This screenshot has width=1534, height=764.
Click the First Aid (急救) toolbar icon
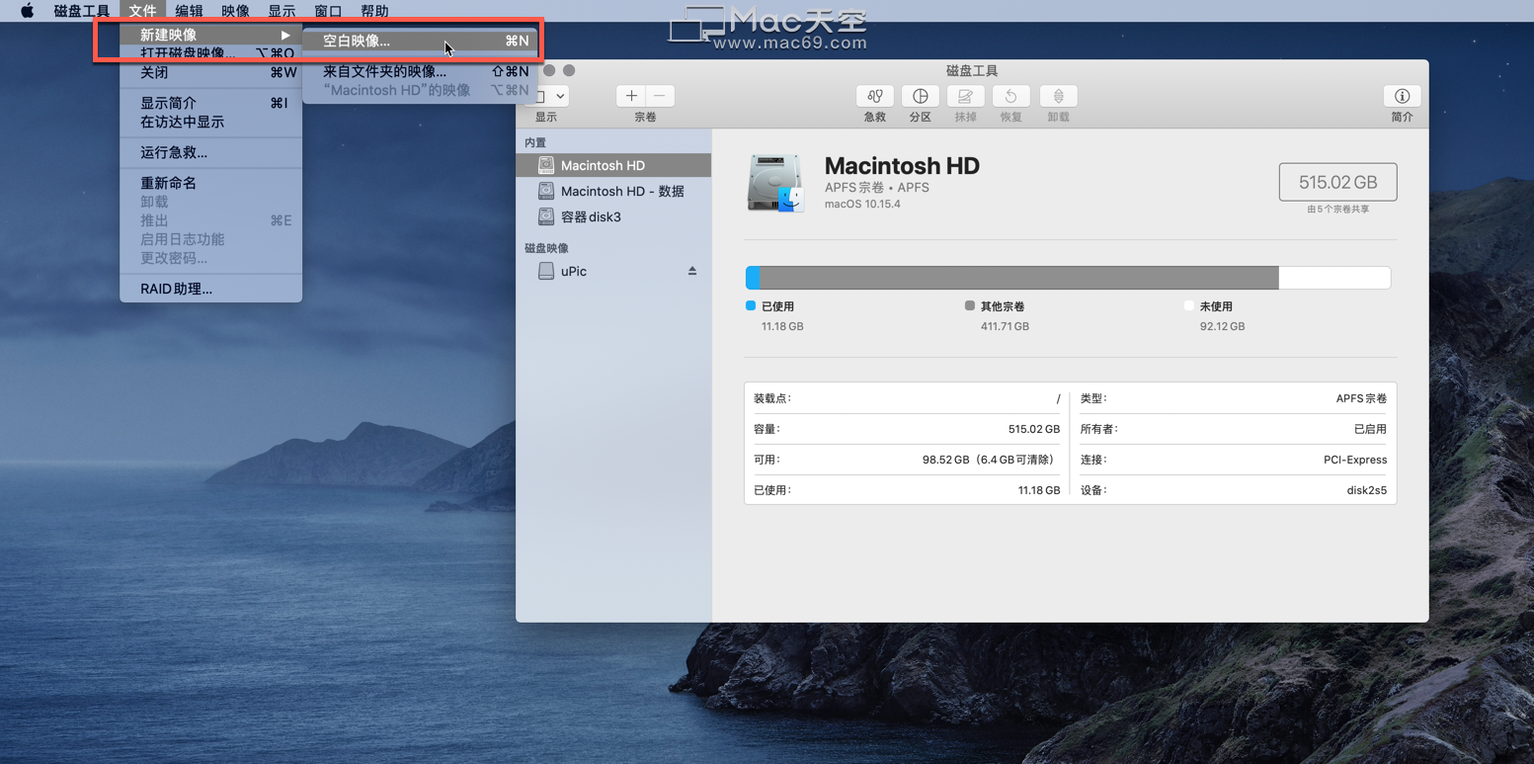click(874, 96)
